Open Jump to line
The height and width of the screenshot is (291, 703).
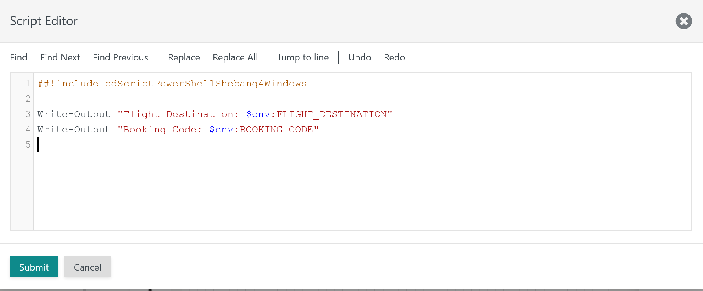(303, 57)
